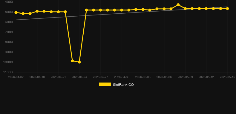236x114 pixels.
Task: Click the 2026-04-27 x-axis date label
Action: coord(100,77)
